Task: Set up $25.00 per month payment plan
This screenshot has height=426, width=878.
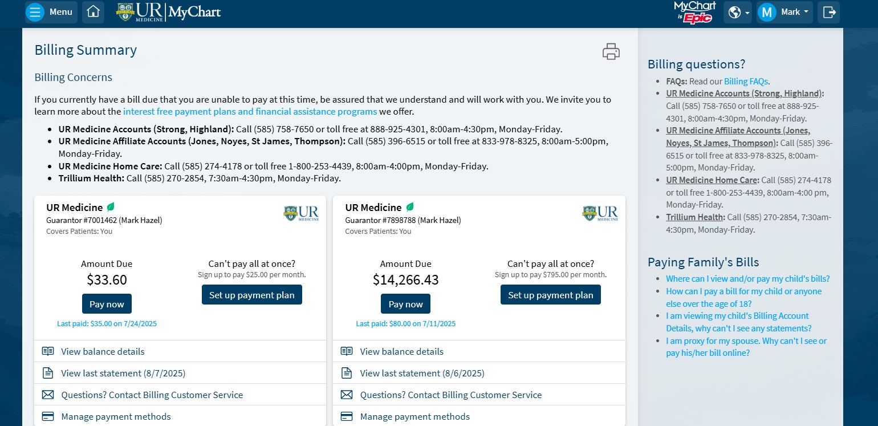Action: (251, 295)
